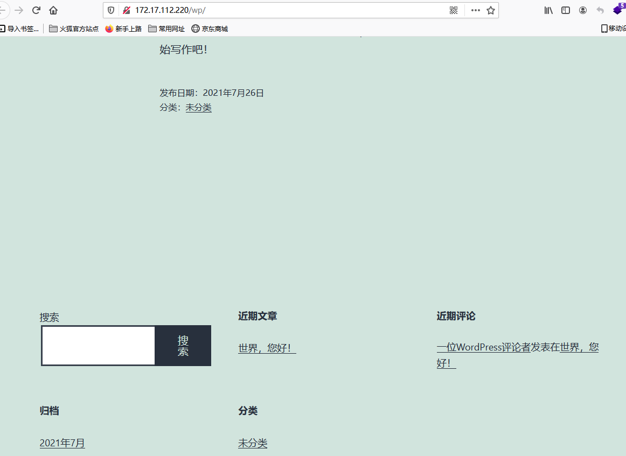Go to the browser home page

pos(53,10)
